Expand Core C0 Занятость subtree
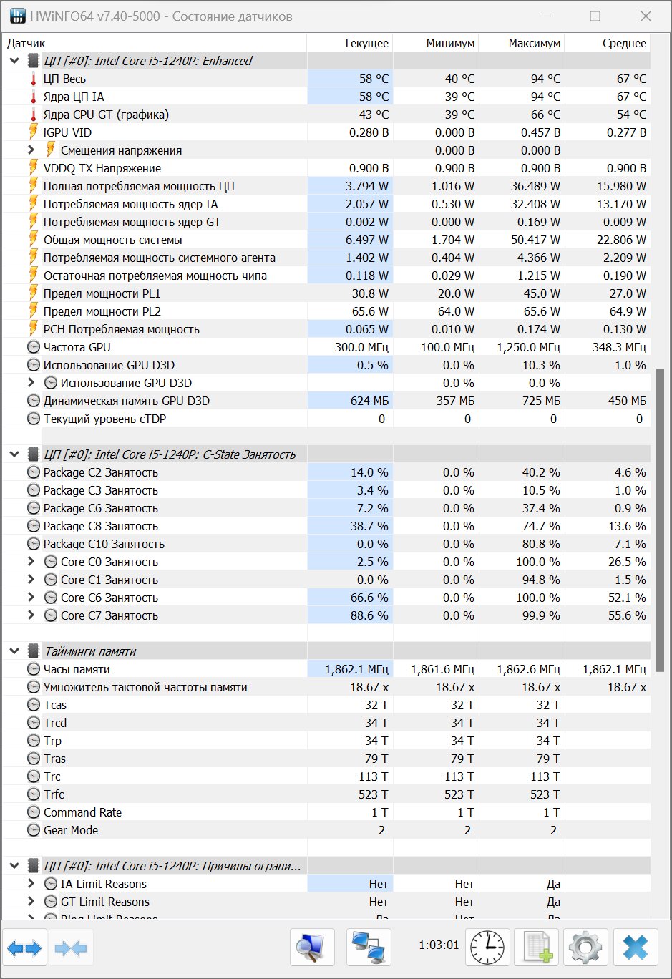Screen dimensions: 672x979 [x=31, y=562]
